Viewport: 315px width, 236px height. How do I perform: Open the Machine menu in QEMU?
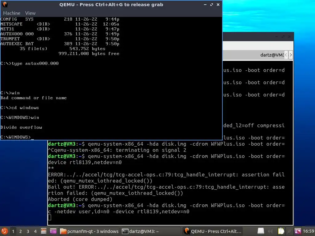coord(12,13)
